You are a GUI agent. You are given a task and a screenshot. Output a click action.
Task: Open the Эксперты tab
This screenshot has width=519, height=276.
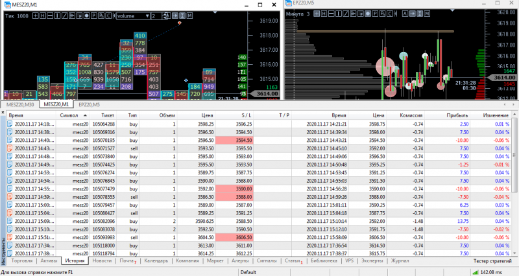click(372, 261)
